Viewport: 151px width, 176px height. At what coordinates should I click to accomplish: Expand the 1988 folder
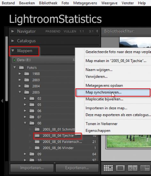(x=20, y=74)
